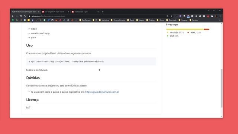This screenshot has width=238, height=134.
Task: Click the 'Languages' sidebar heading
Action: [172, 25]
